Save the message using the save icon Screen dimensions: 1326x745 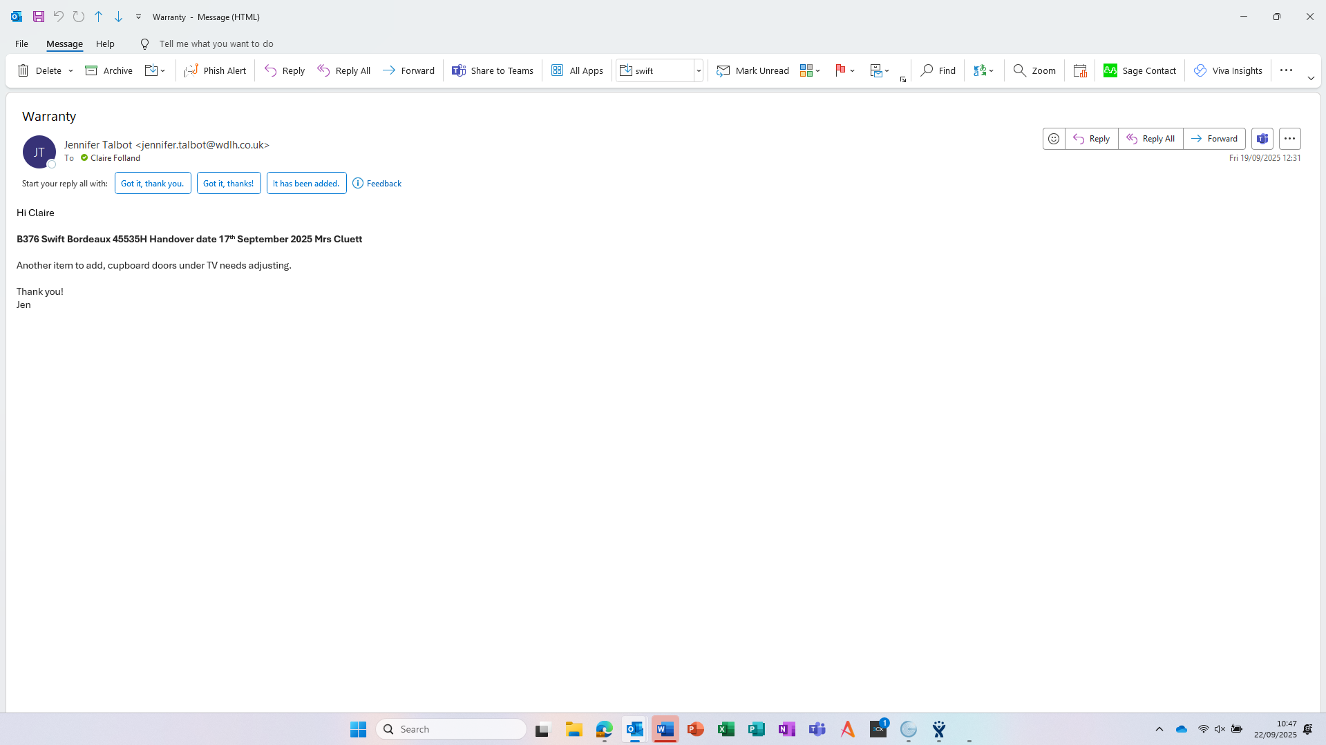click(x=39, y=17)
